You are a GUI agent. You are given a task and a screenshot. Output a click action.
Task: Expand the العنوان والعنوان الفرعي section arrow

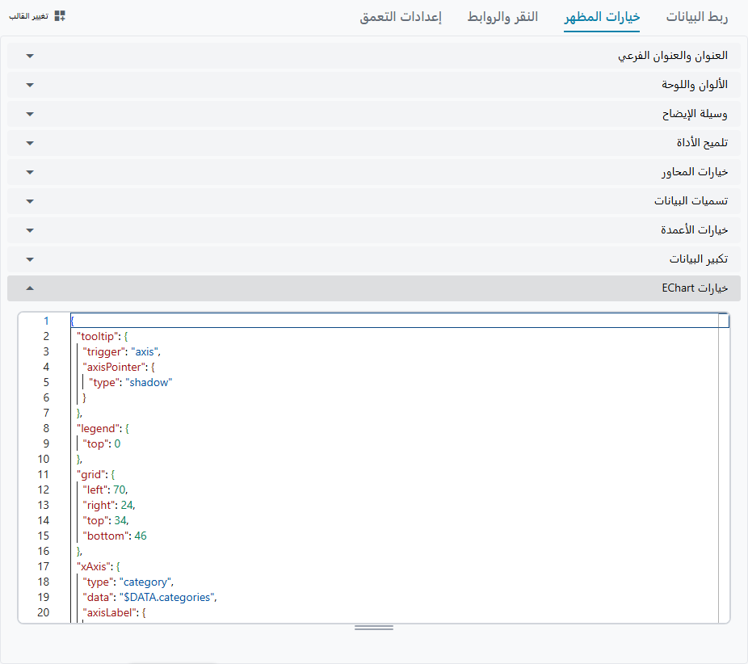coord(30,57)
